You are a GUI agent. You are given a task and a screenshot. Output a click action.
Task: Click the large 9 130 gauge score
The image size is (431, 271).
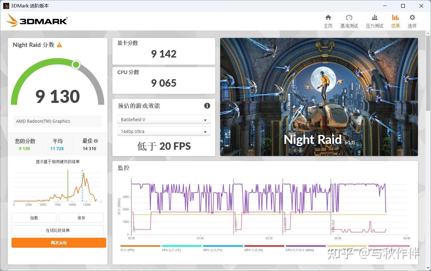(x=58, y=96)
